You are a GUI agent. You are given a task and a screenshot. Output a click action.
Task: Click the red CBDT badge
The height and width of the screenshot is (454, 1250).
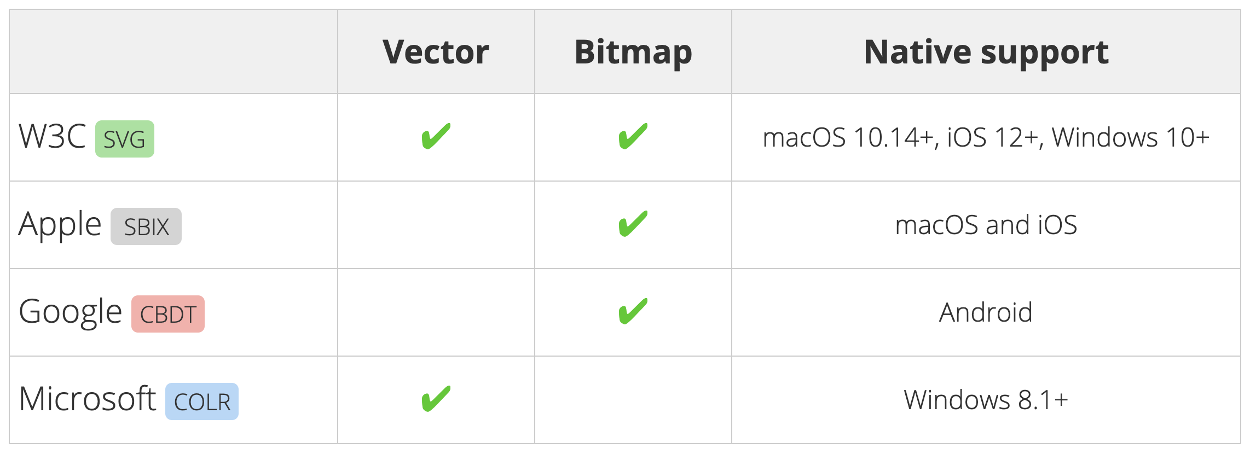pyautogui.click(x=167, y=314)
